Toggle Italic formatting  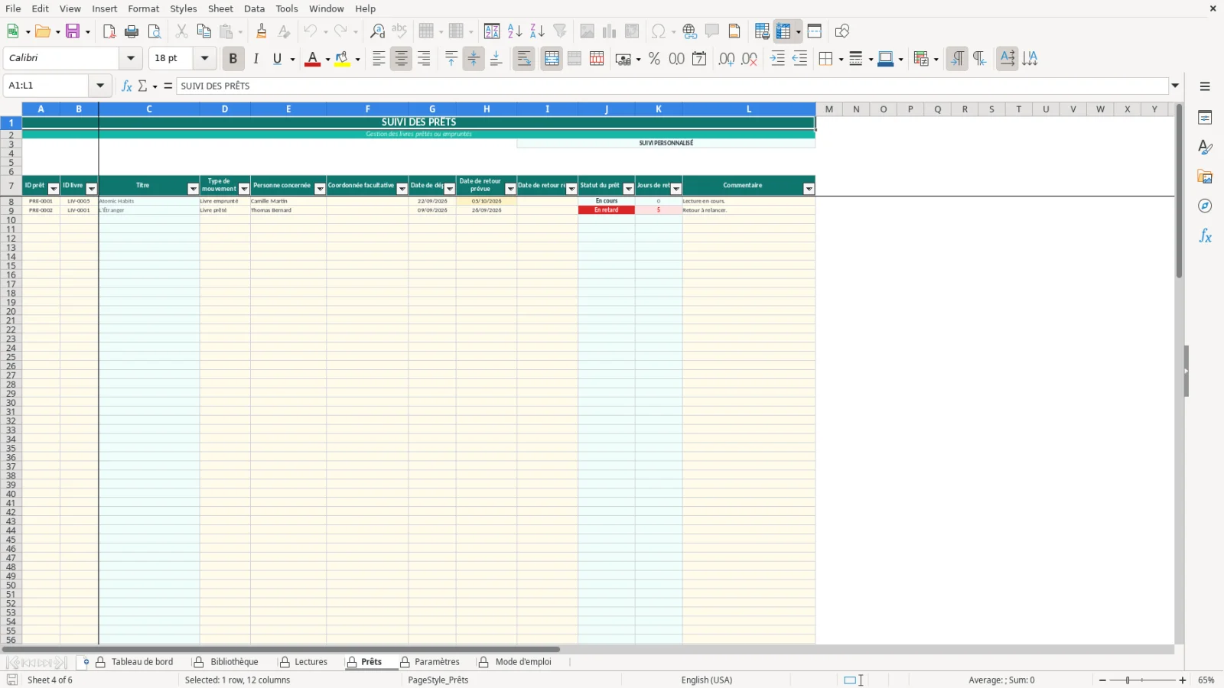[x=256, y=59]
